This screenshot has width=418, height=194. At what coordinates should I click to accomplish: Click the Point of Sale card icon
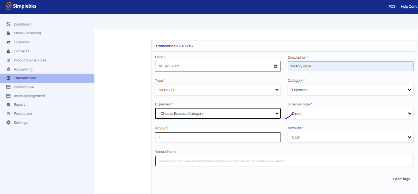coord(8,87)
